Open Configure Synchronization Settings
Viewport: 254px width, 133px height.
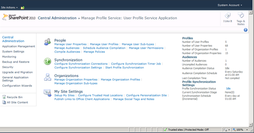click(x=78, y=68)
